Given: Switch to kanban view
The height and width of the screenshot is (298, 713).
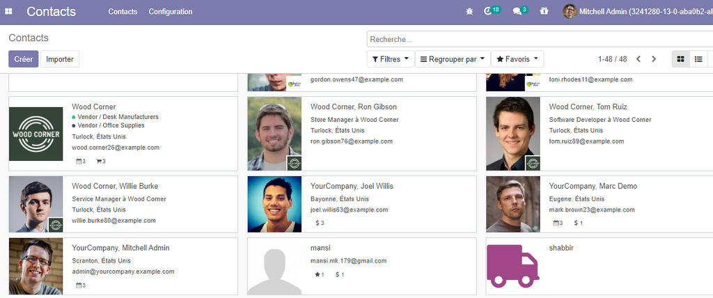Looking at the screenshot, I should 680,59.
